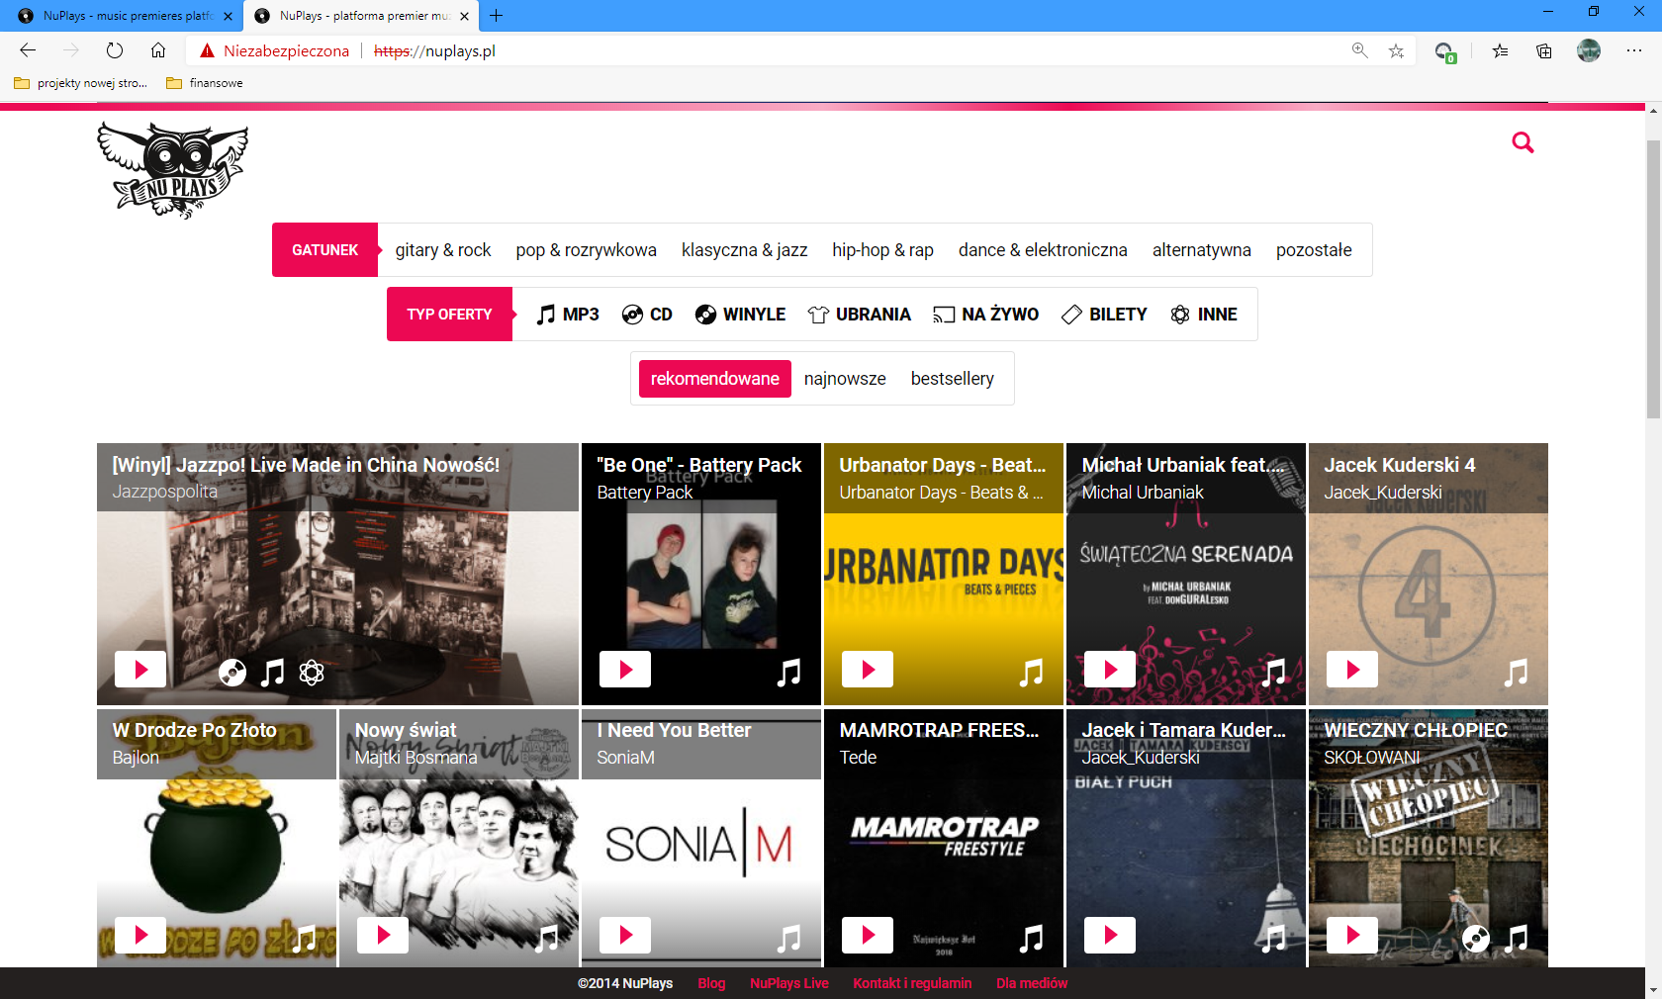Open the finansowe bookmarks folder

tap(205, 83)
